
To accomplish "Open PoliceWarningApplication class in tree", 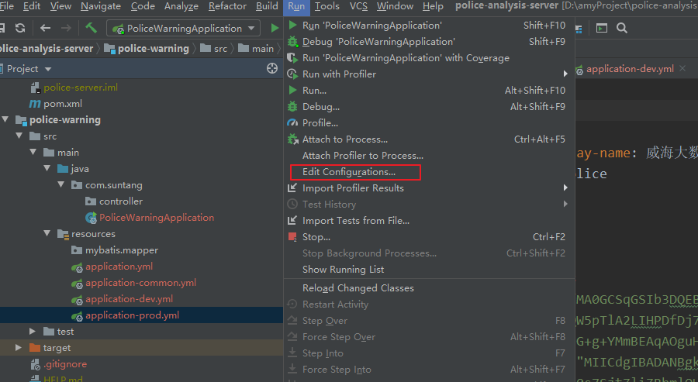I will pyautogui.click(x=156, y=218).
